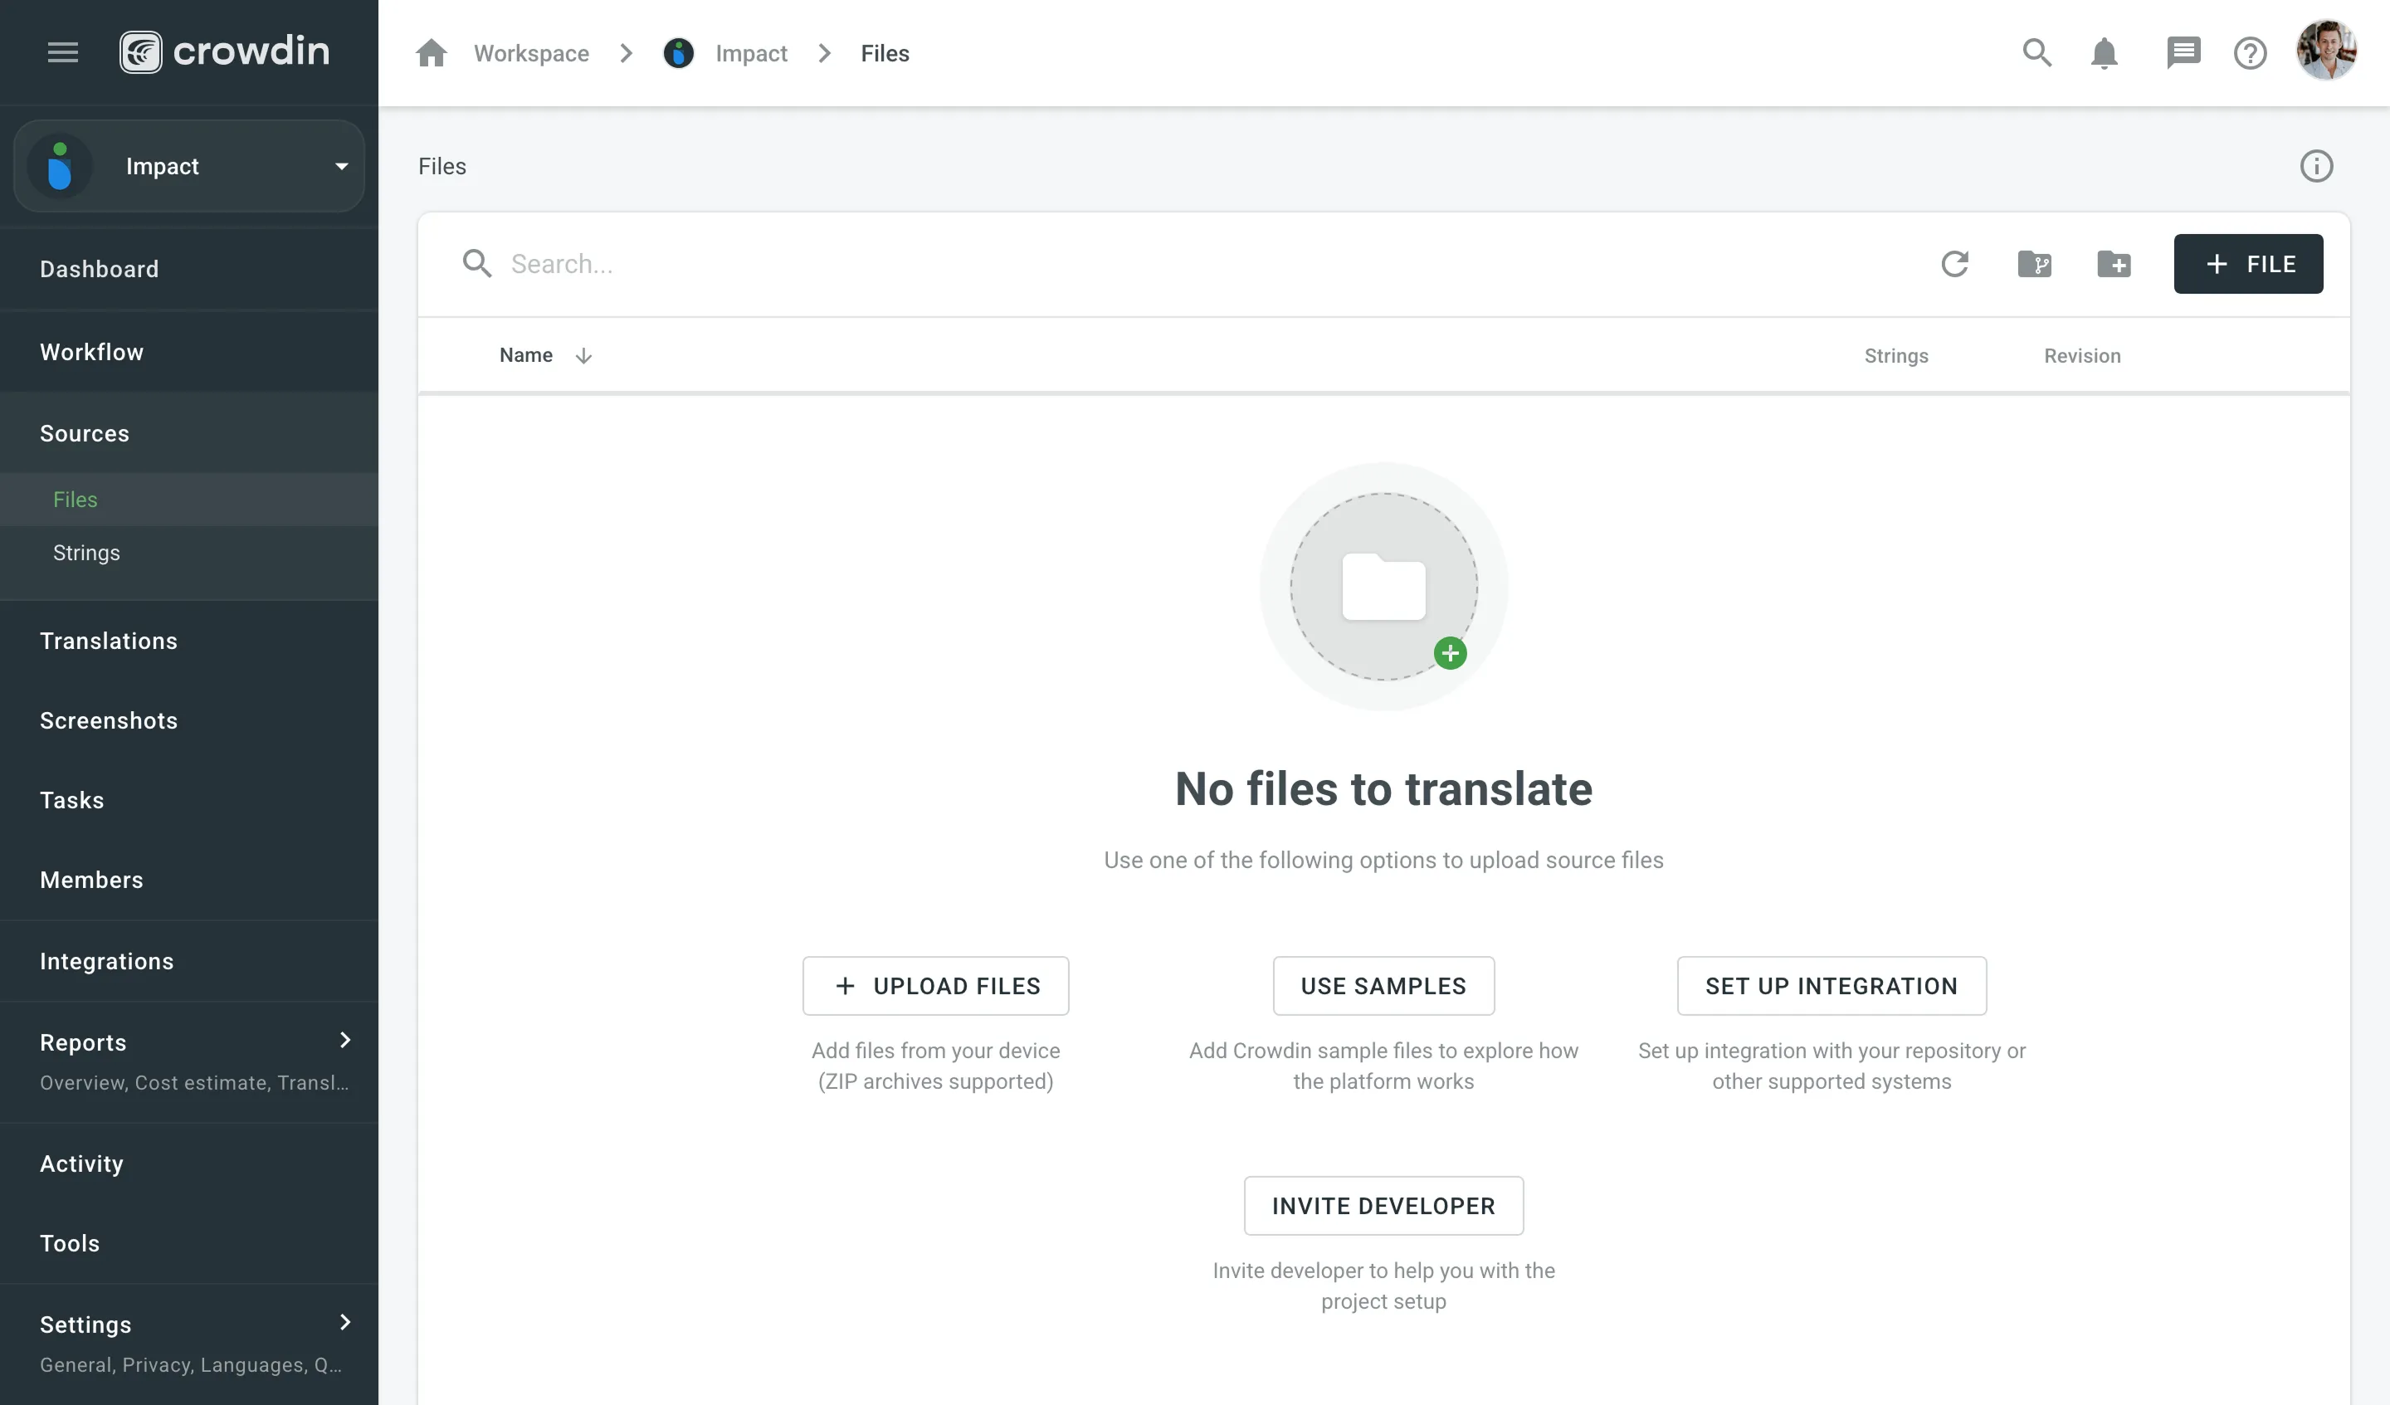This screenshot has height=1405, width=2390.
Task: Select the user profile avatar
Action: coord(2329,51)
